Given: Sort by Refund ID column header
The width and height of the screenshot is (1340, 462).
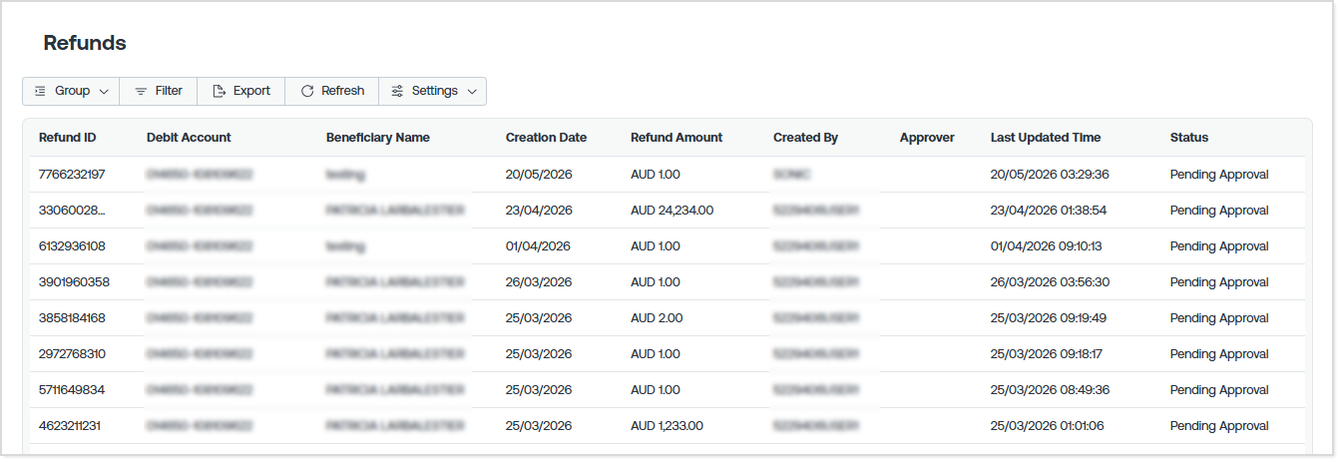Looking at the screenshot, I should click(68, 138).
